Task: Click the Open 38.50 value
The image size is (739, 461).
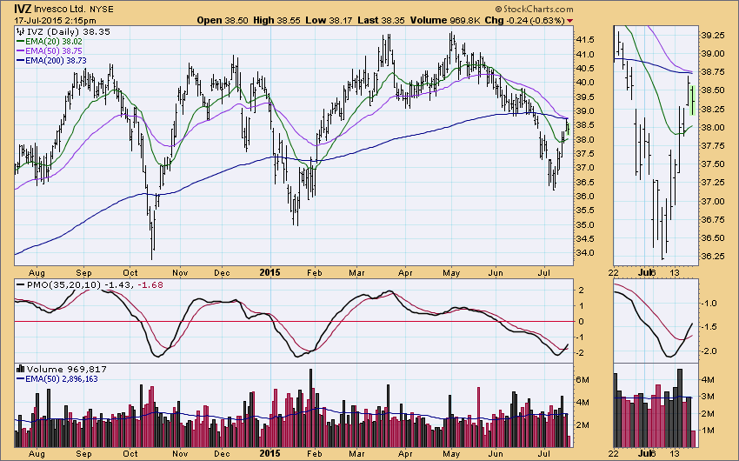Action: [x=223, y=20]
